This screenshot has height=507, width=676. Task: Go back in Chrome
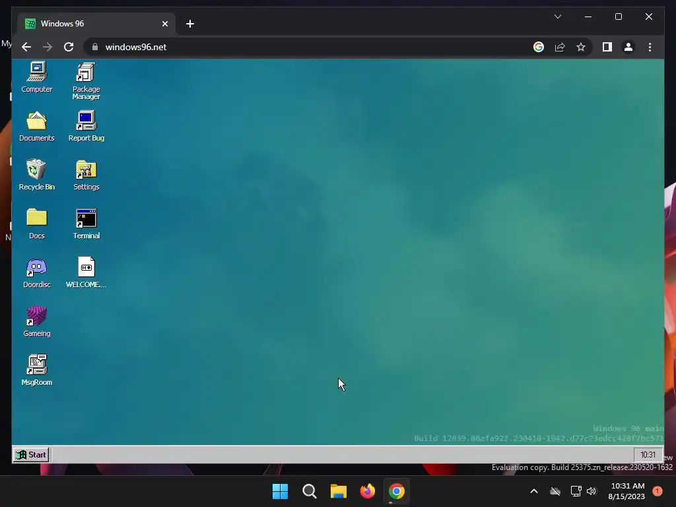tap(26, 47)
